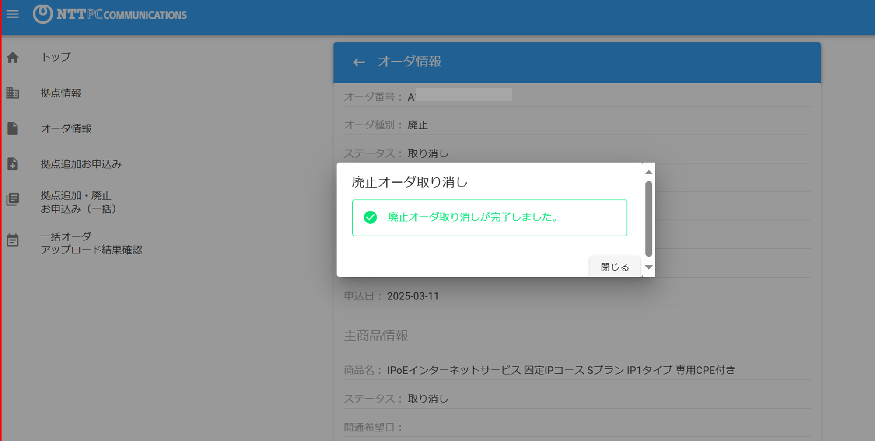Click the dialog scrollbar down arrow
Viewport: 875px width, 441px height.
(x=649, y=267)
